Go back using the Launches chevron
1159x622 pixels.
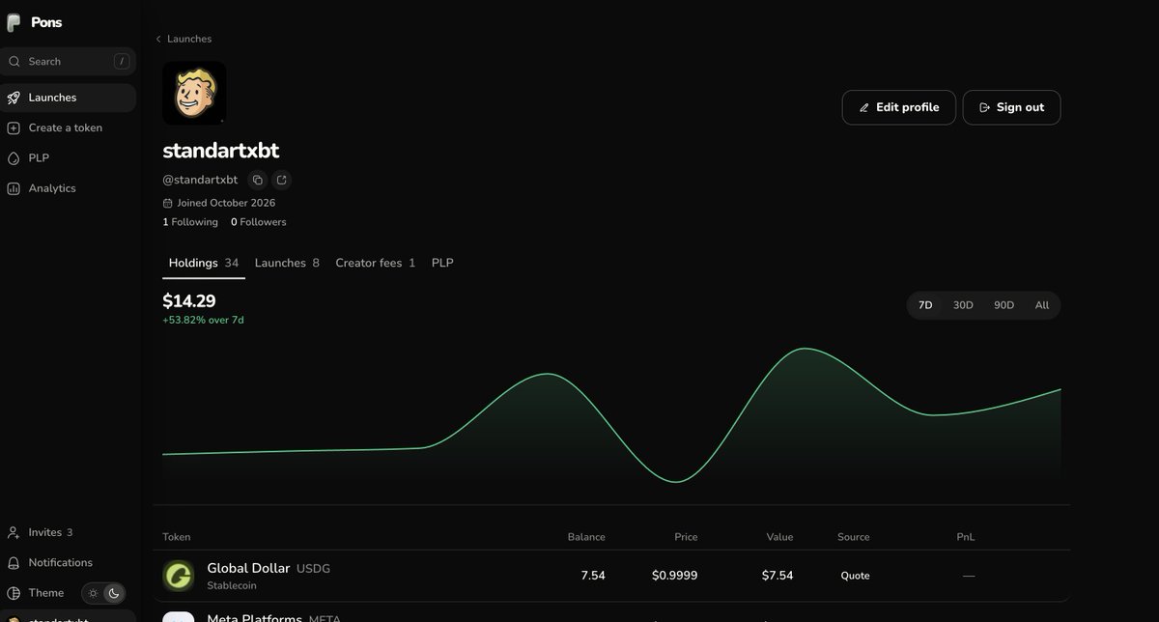pos(158,40)
